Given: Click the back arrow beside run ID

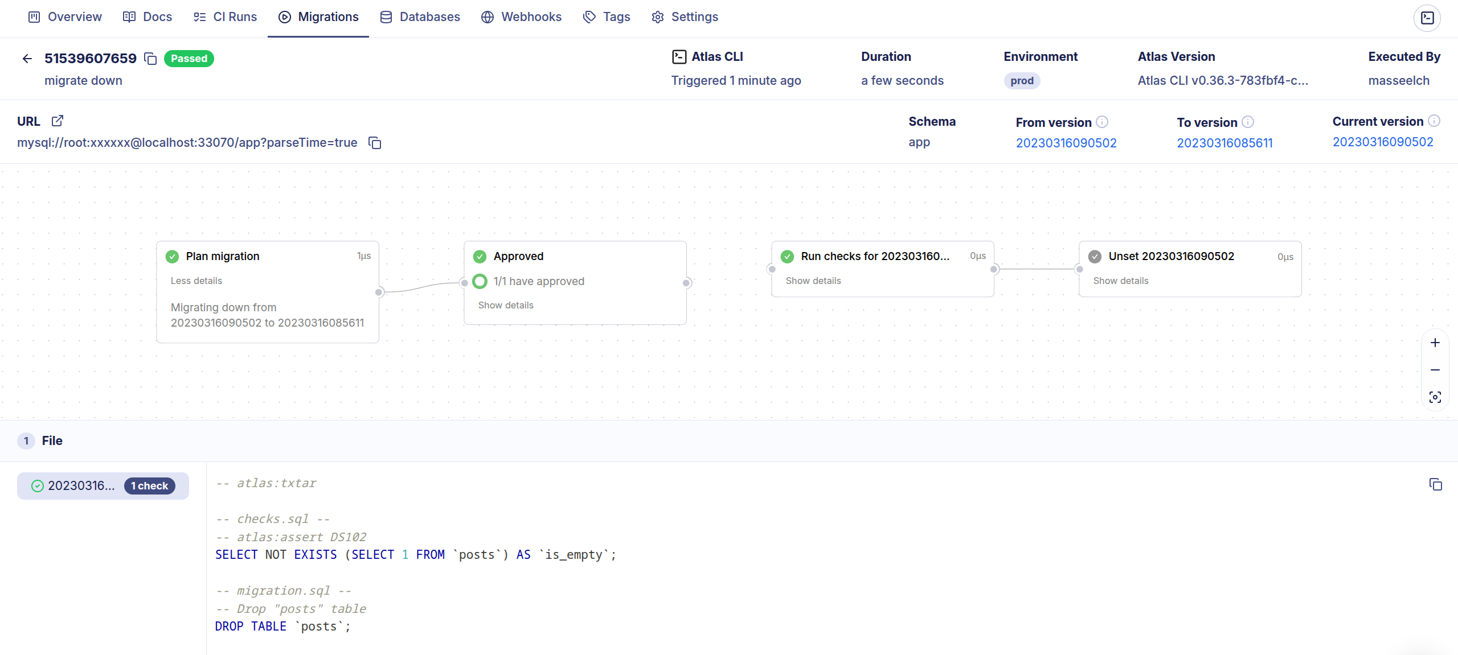Looking at the screenshot, I should [x=27, y=59].
